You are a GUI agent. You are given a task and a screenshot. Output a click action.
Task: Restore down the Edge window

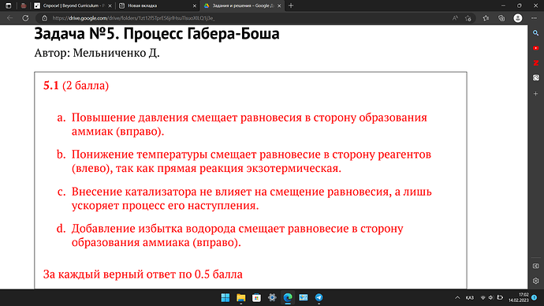[520, 6]
